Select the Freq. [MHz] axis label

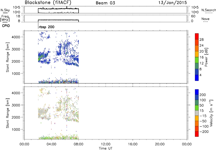tap(5, 18)
